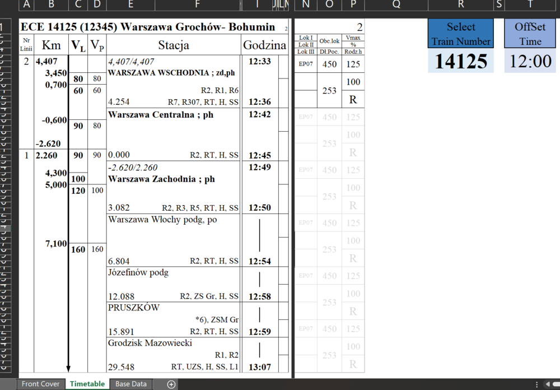Click the Km column heading
The image size is (560, 390).
(x=51, y=45)
